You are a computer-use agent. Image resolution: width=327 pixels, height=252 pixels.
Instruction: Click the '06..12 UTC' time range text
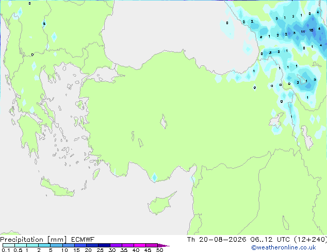pyautogui.click(x=270, y=240)
